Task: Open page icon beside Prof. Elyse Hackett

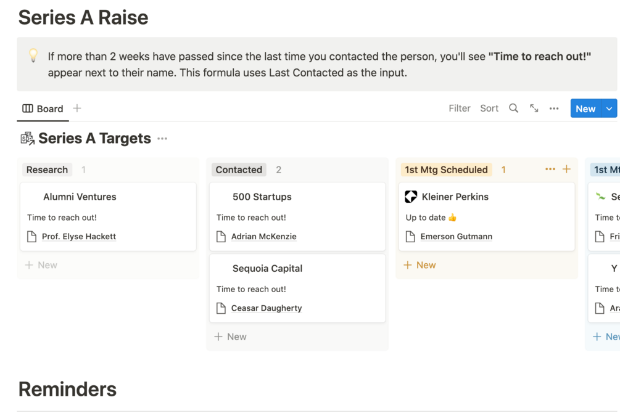Action: click(x=32, y=236)
